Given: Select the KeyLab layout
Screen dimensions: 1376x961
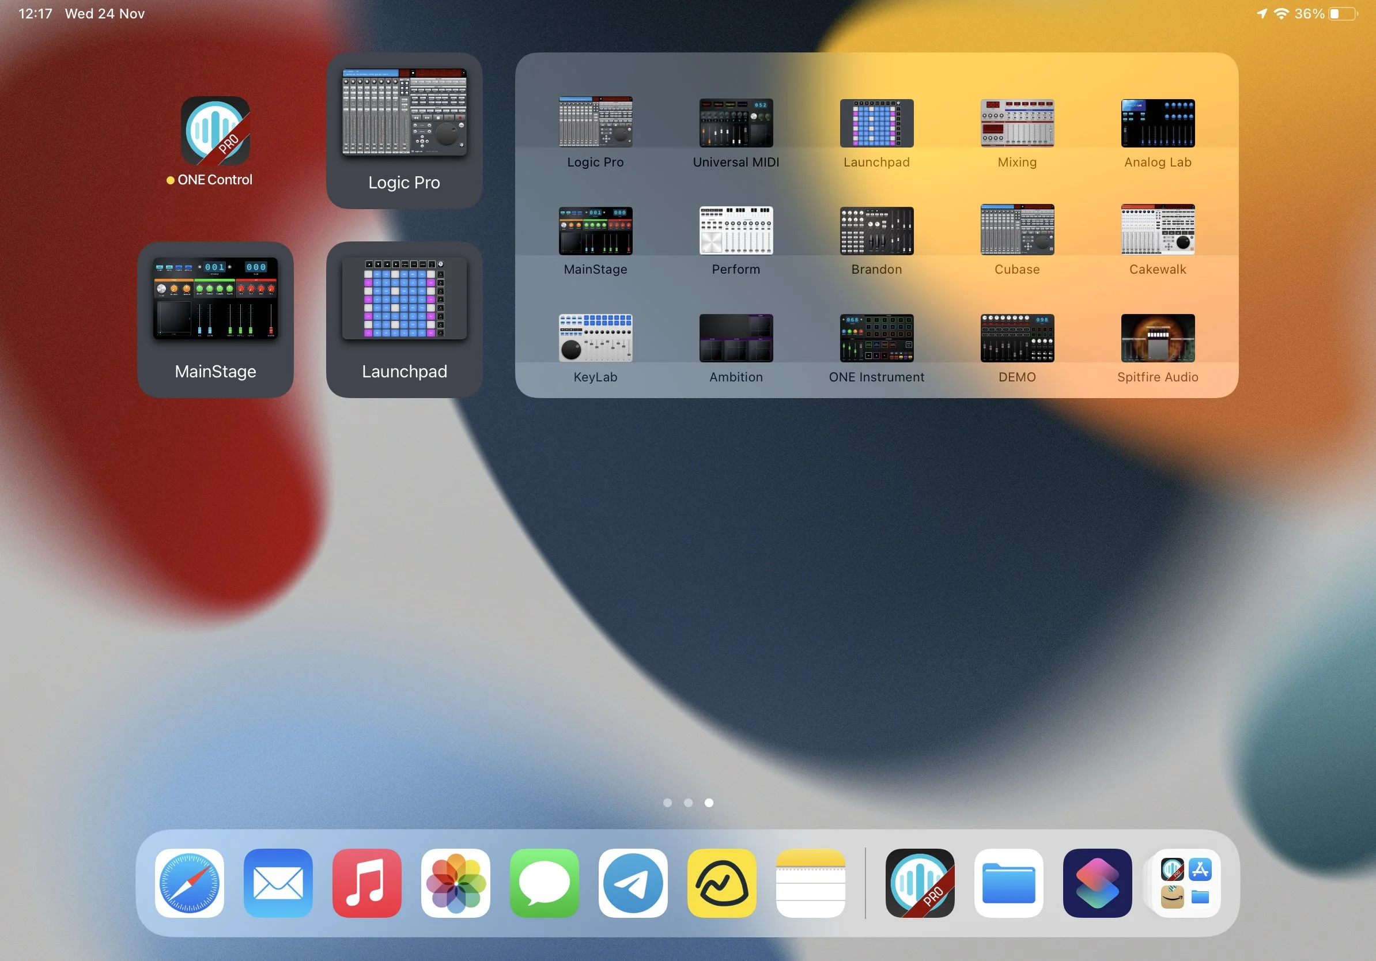Looking at the screenshot, I should pos(595,338).
